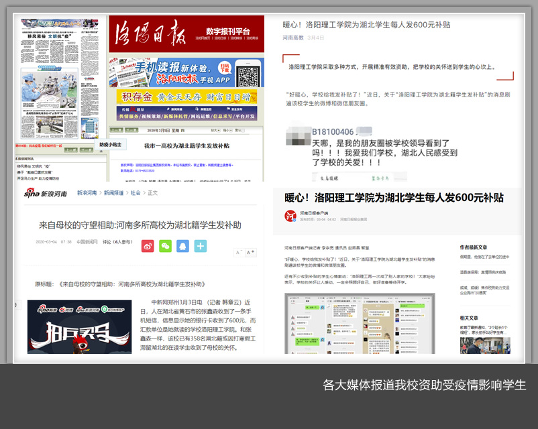Viewport: 538px width, 429px height.
Task: Open more share options plus icon
Action: point(200,246)
